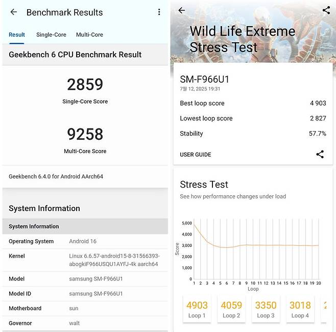Tap the Loop 2 score card
336x332 pixels.
point(231,309)
